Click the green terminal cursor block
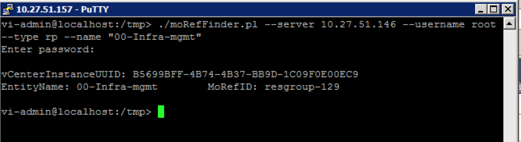The image size is (521, 142). [161, 112]
